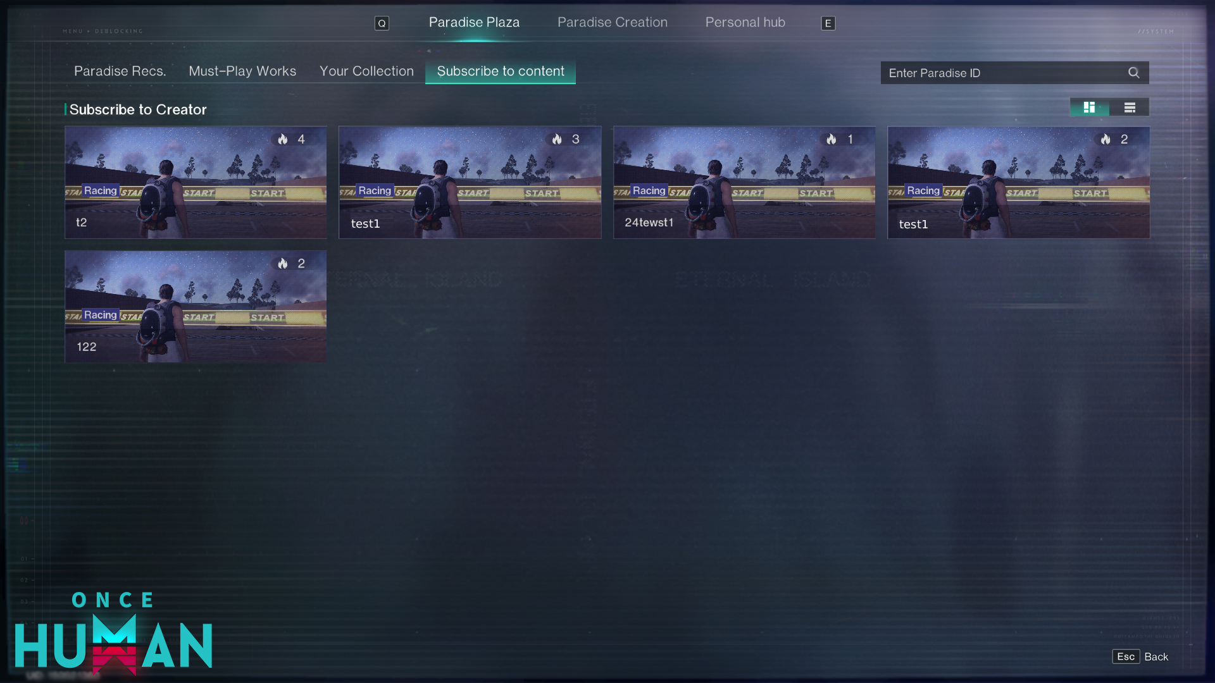Open the Your Collection sub-tab
This screenshot has height=683, width=1215.
click(x=366, y=71)
